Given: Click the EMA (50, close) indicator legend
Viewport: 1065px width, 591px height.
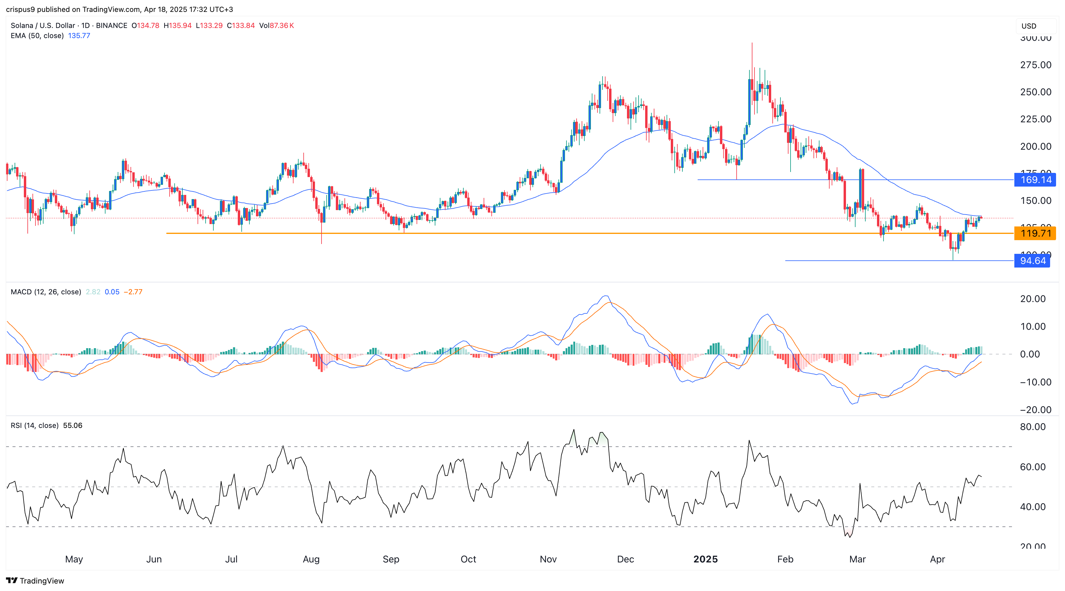Looking at the screenshot, I should click(37, 36).
